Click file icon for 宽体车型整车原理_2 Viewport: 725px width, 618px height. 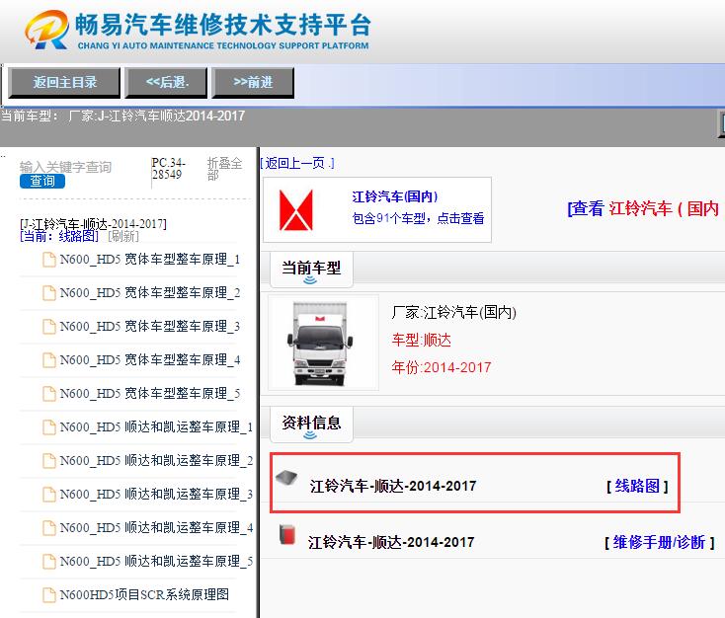coord(49,293)
